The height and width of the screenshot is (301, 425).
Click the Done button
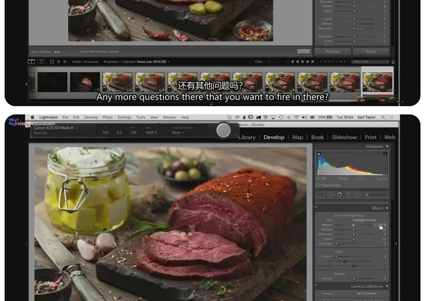(x=304, y=52)
